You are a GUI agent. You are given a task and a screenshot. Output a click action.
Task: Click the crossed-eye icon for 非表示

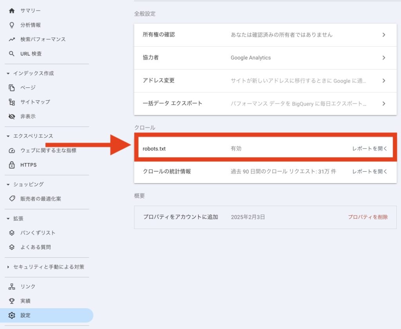[12, 116]
